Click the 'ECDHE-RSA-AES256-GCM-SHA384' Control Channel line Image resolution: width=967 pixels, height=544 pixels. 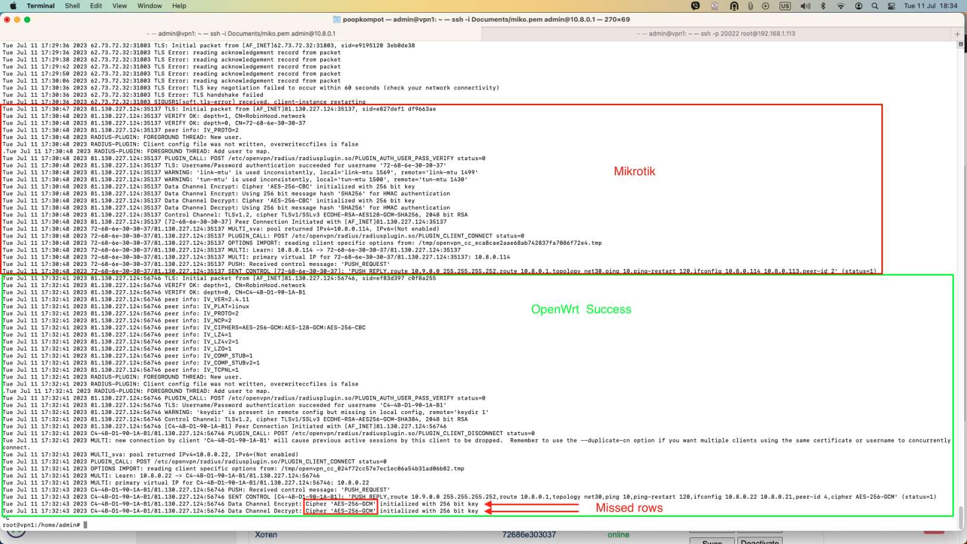(234, 419)
